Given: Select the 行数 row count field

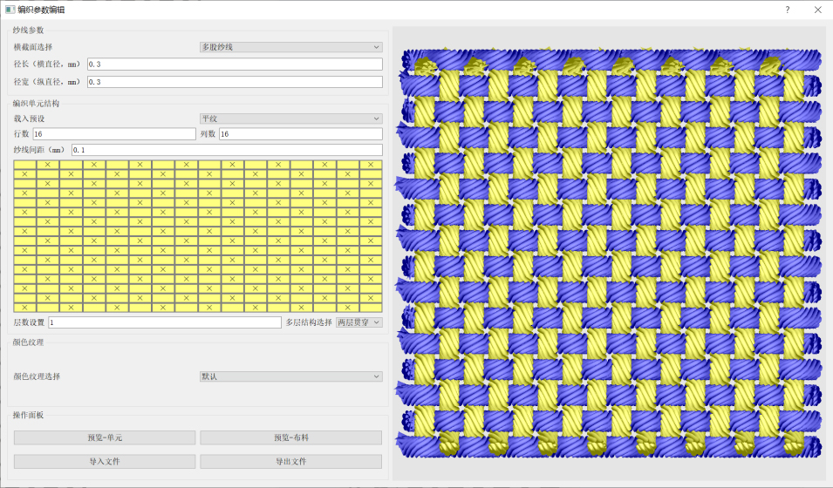Looking at the screenshot, I should pyautogui.click(x=113, y=134).
